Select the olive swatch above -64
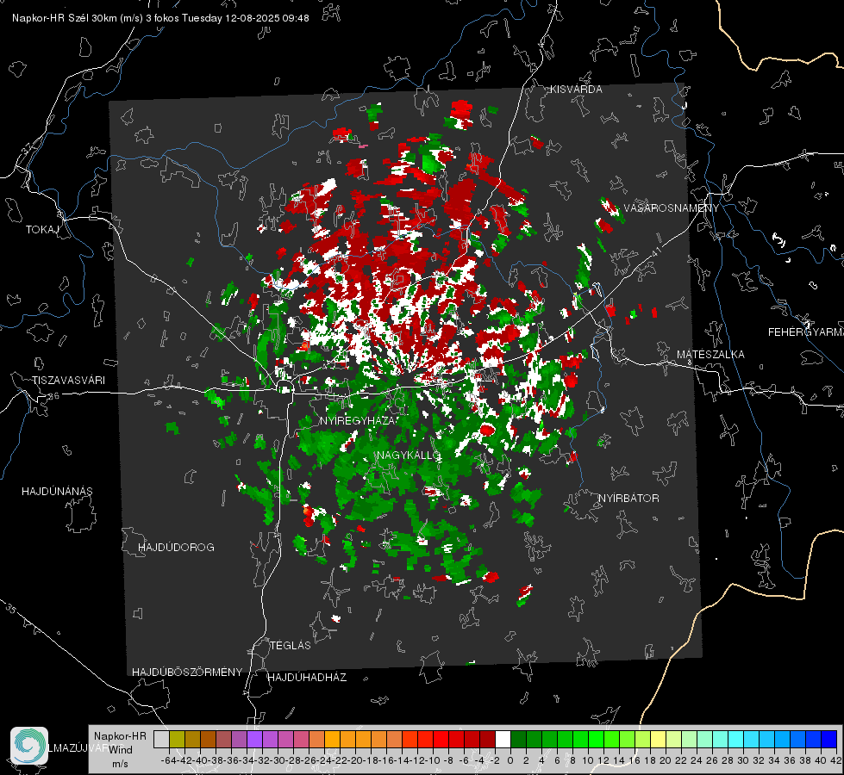Viewport: 844px width, 775px height. 177,740
